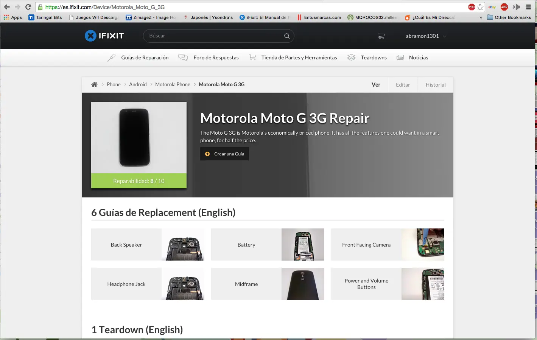Open the Taringa! Bits bookmark
Image resolution: width=537 pixels, height=340 pixels.
45,17
